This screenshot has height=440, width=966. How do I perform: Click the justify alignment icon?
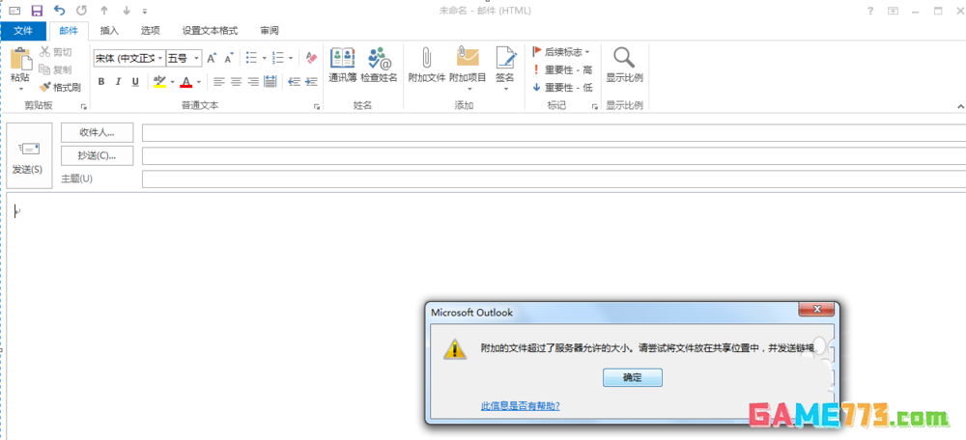coord(270,81)
